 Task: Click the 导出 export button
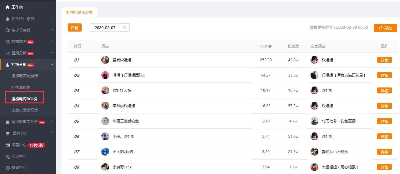tap(385, 28)
